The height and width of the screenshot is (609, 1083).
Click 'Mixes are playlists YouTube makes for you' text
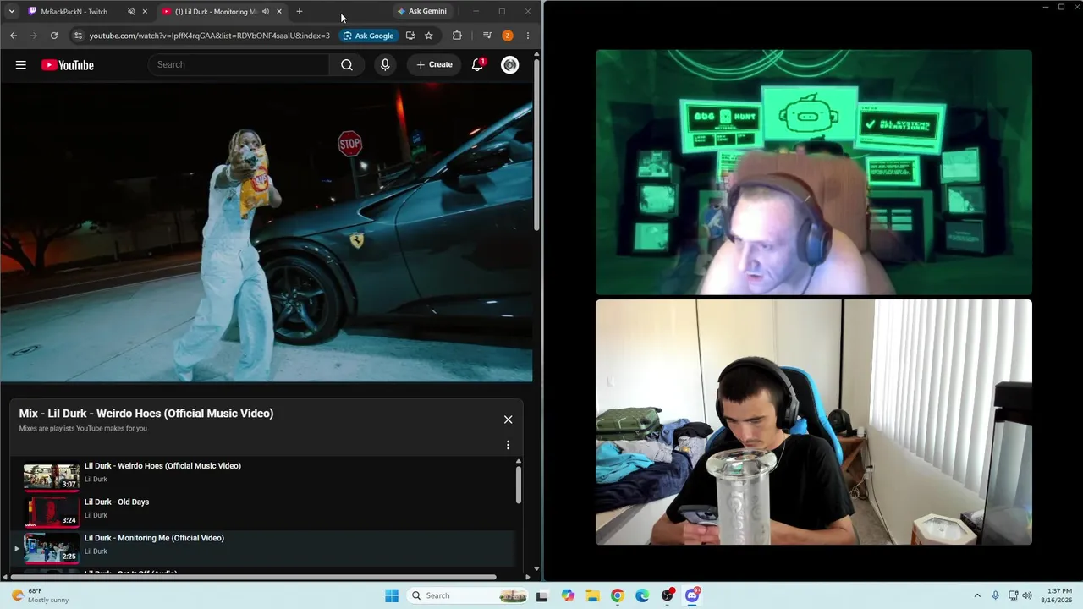click(x=83, y=429)
